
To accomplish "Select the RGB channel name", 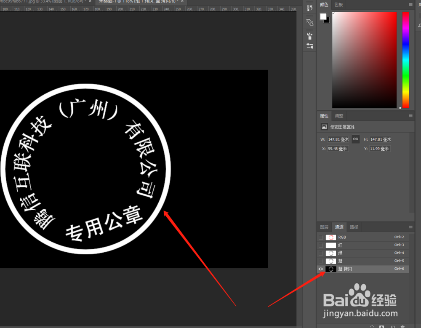I will point(342,237).
